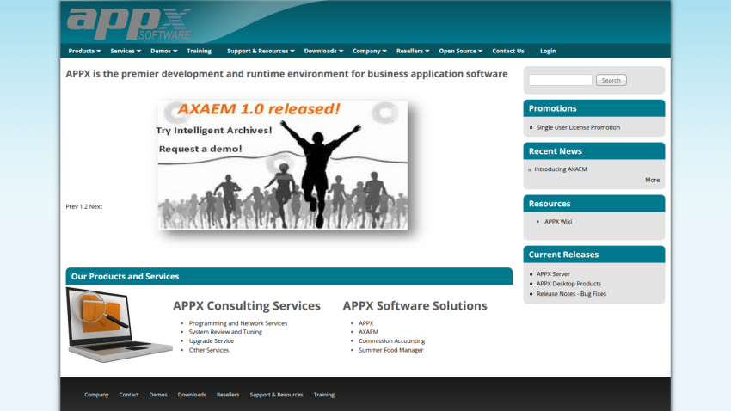Screen dimensions: 731x411
Task: Select slide 1 in the pager
Action: (x=81, y=206)
